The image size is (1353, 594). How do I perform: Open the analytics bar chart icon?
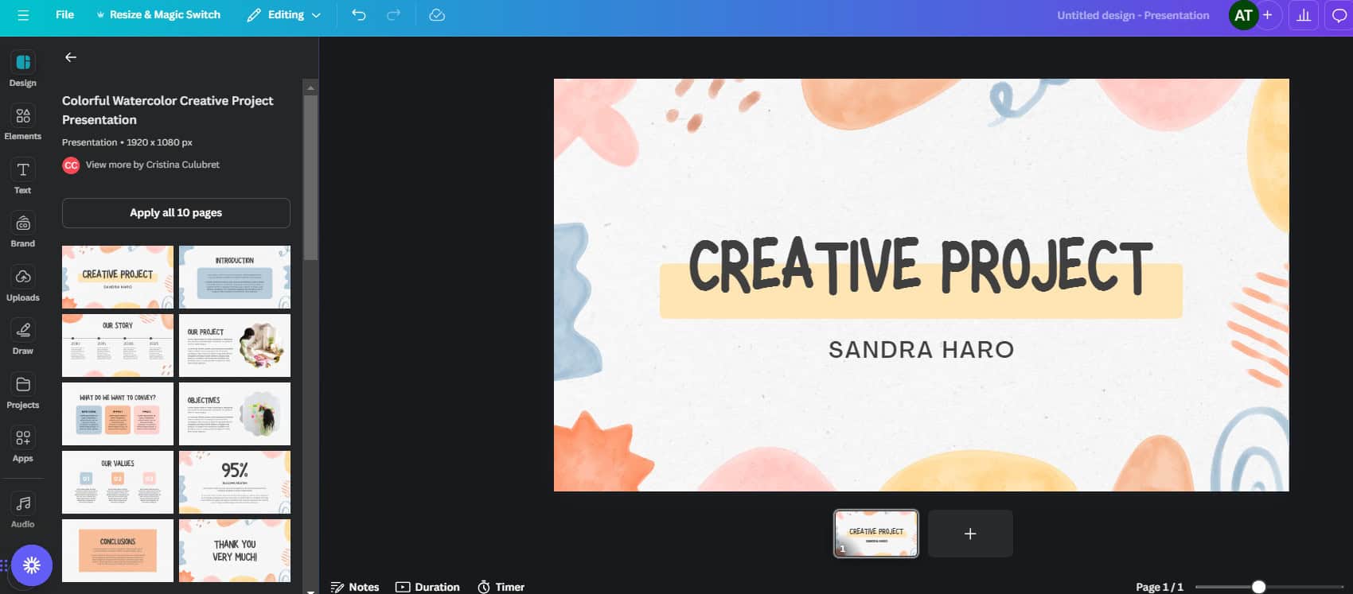coord(1304,15)
